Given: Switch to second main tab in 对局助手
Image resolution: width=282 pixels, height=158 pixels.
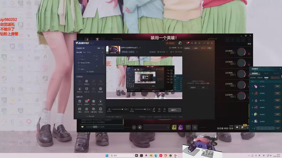Looking at the screenshot, I should [x=266, y=73].
